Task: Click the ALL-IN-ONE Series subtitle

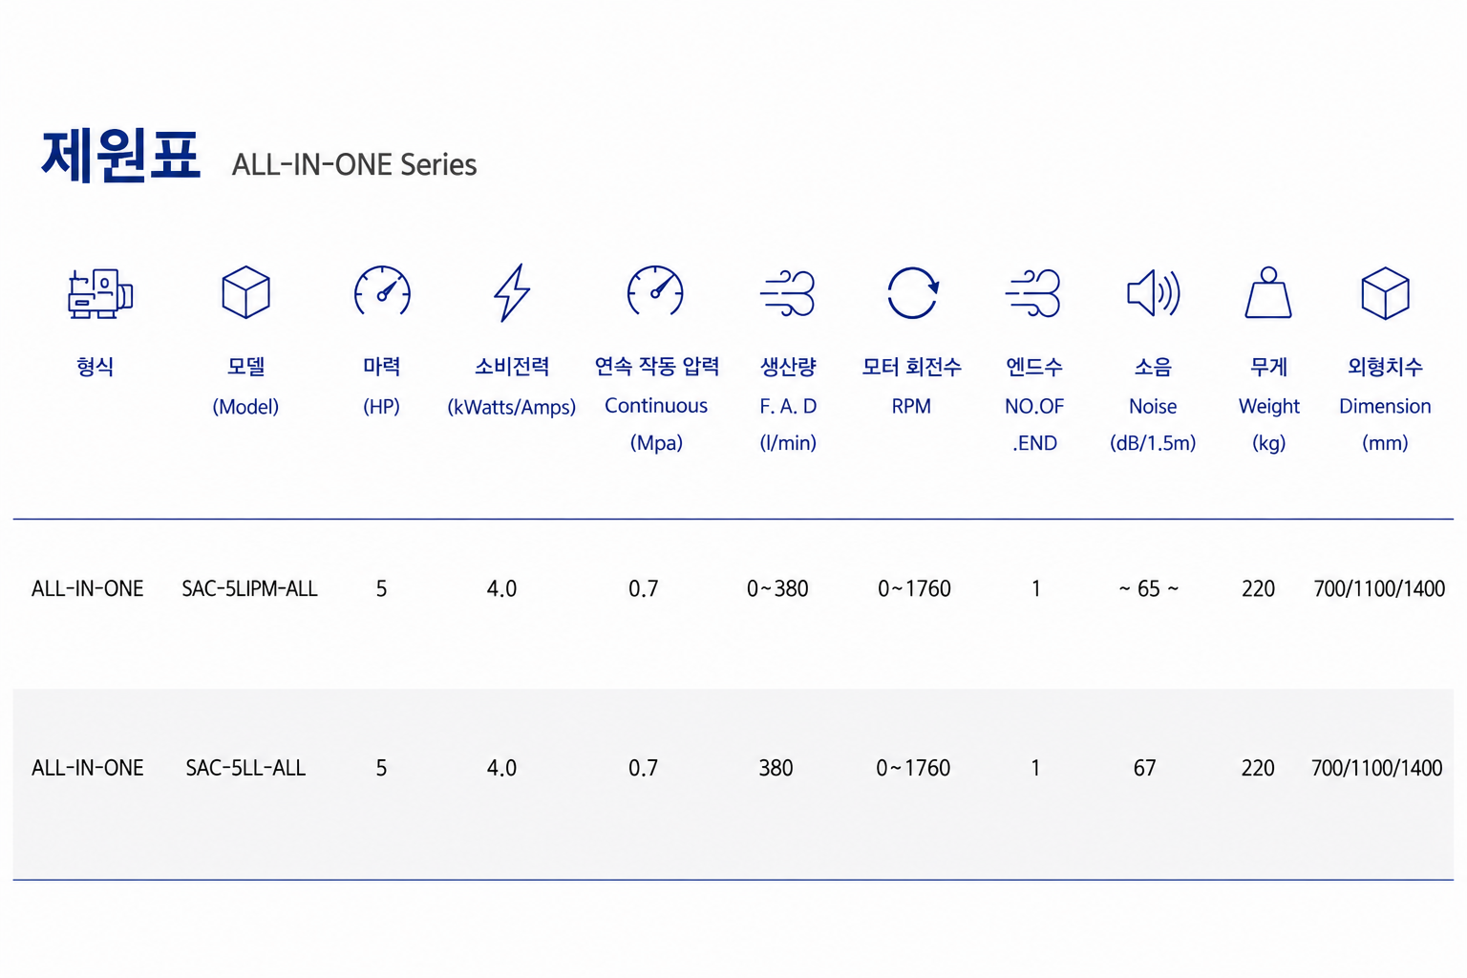Action: coord(354,164)
